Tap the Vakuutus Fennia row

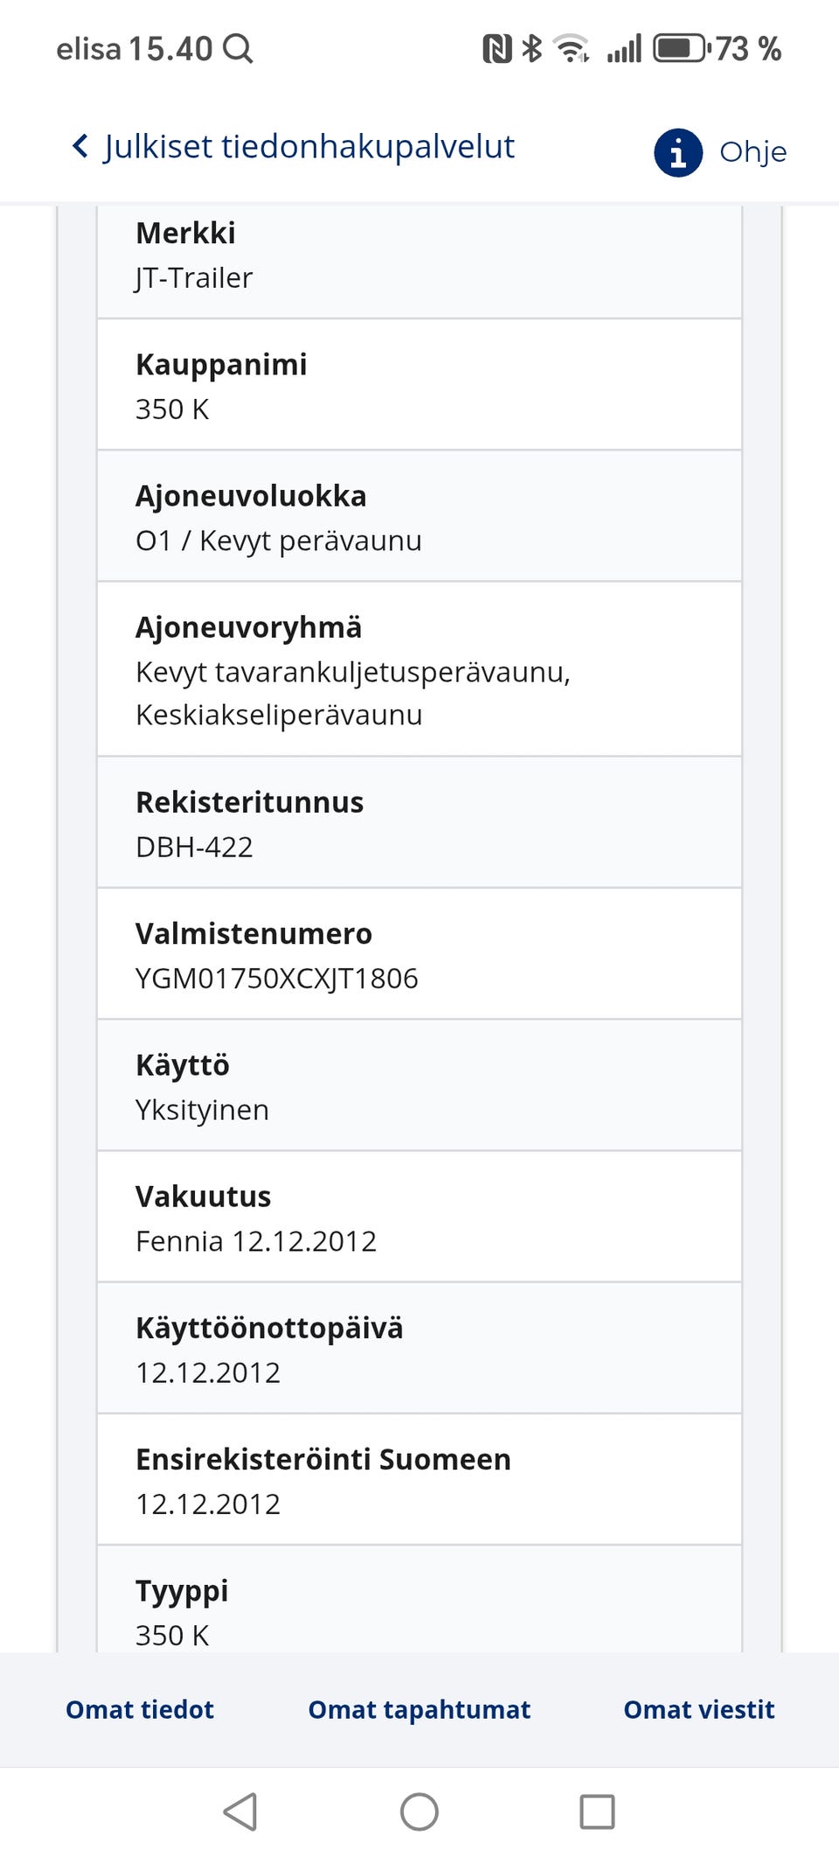(x=419, y=1217)
